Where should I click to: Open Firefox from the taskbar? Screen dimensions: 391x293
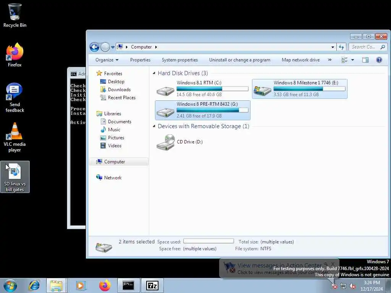coord(105,285)
